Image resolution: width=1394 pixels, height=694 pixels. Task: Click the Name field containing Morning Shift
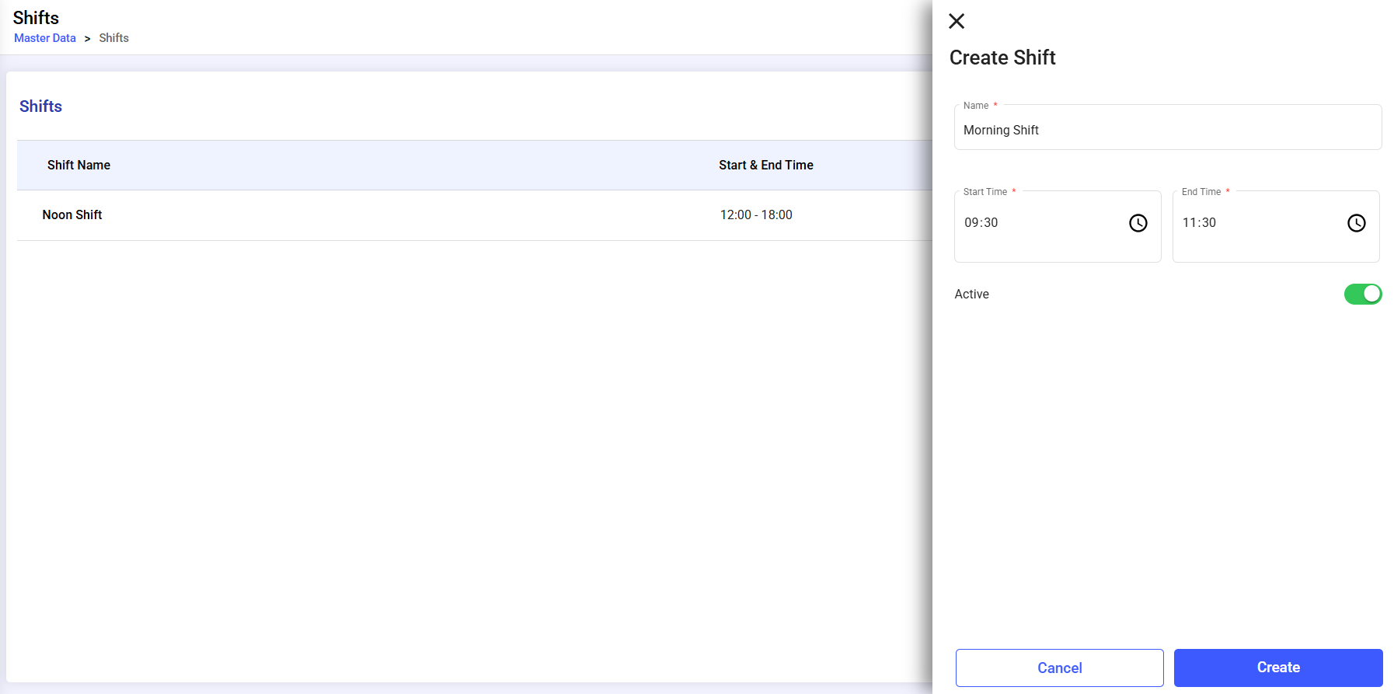(x=1167, y=130)
